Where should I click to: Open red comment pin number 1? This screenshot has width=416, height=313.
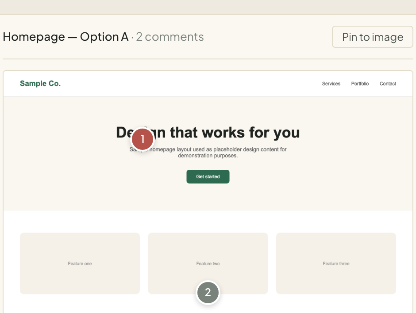coord(143,139)
